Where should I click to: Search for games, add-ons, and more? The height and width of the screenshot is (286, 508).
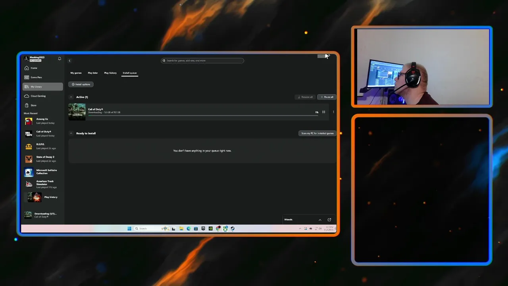coord(202,61)
